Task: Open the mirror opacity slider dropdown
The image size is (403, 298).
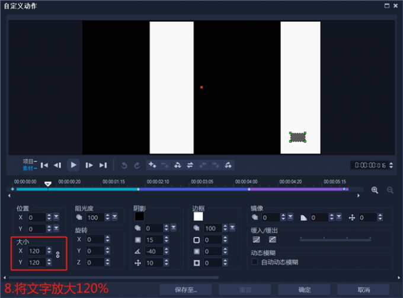Action: tap(290, 217)
